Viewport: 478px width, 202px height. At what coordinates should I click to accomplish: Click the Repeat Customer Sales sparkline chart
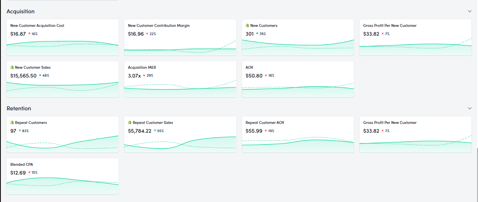pyautogui.click(x=180, y=143)
